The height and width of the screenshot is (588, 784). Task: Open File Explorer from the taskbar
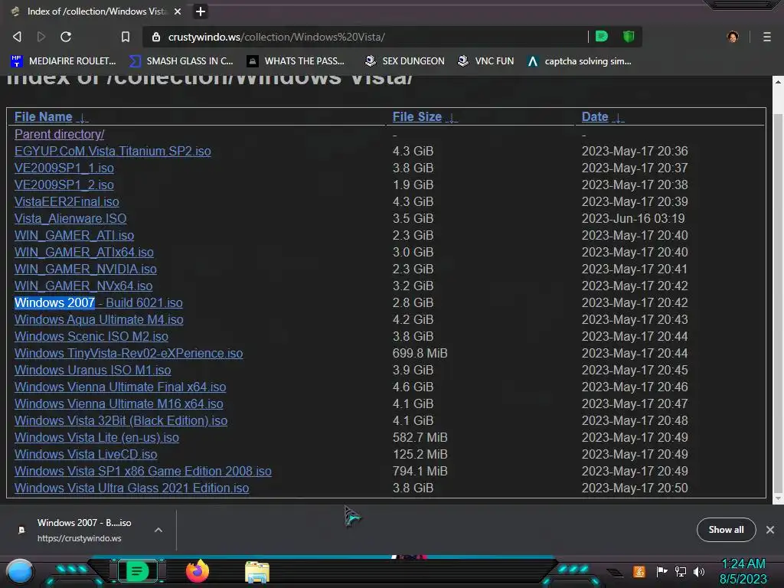click(257, 572)
